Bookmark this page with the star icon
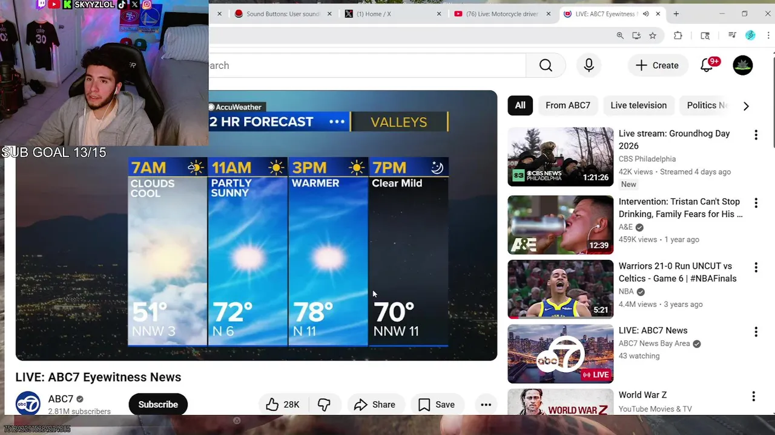Viewport: 775px width, 435px height. (x=653, y=36)
